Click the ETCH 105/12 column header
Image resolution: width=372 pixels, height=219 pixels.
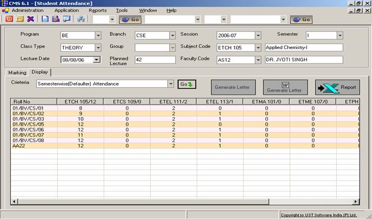(80, 102)
